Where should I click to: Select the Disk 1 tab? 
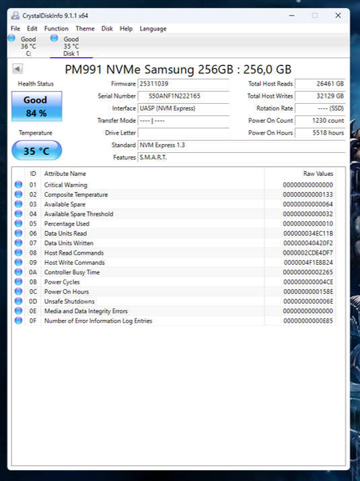pos(71,46)
